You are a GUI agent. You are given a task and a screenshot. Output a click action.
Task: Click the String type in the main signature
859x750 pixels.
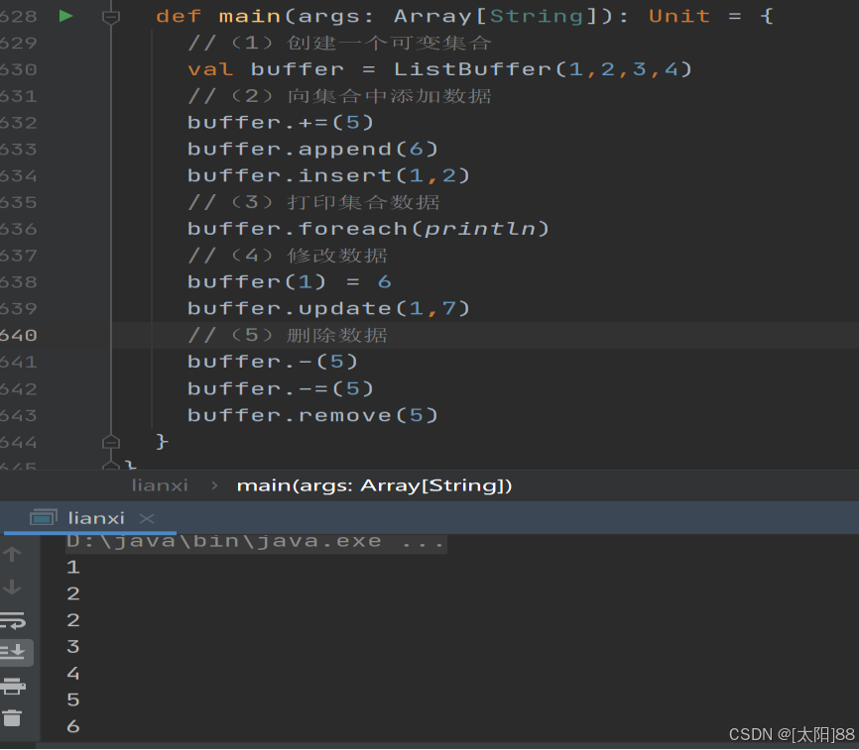coord(536,17)
